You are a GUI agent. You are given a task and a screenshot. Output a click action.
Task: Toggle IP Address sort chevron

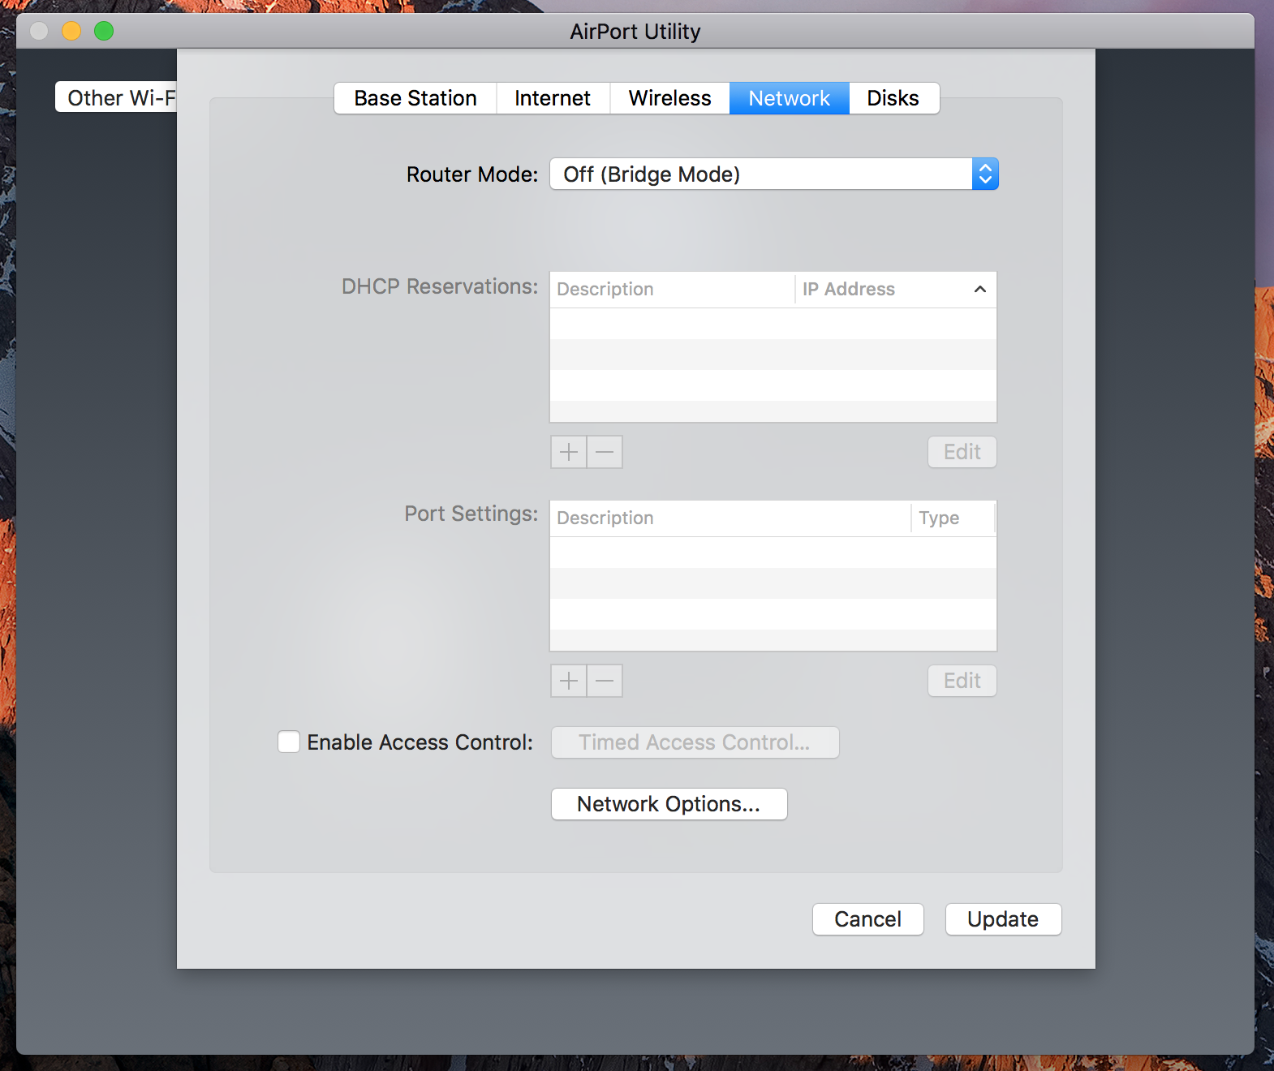click(x=980, y=290)
